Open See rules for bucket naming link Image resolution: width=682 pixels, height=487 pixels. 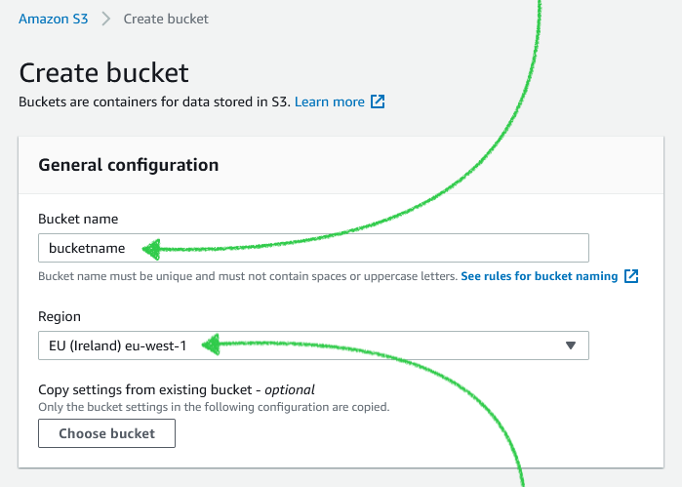(539, 276)
